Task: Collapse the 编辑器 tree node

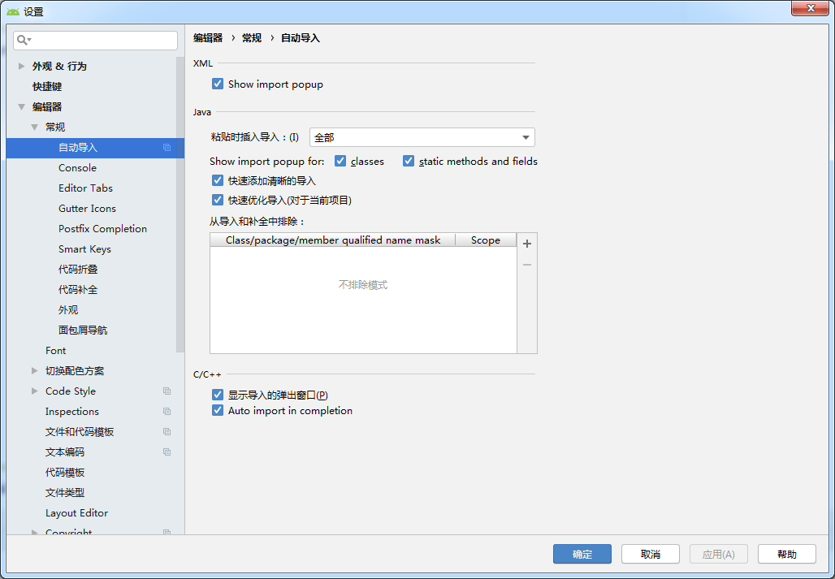Action: 22,106
